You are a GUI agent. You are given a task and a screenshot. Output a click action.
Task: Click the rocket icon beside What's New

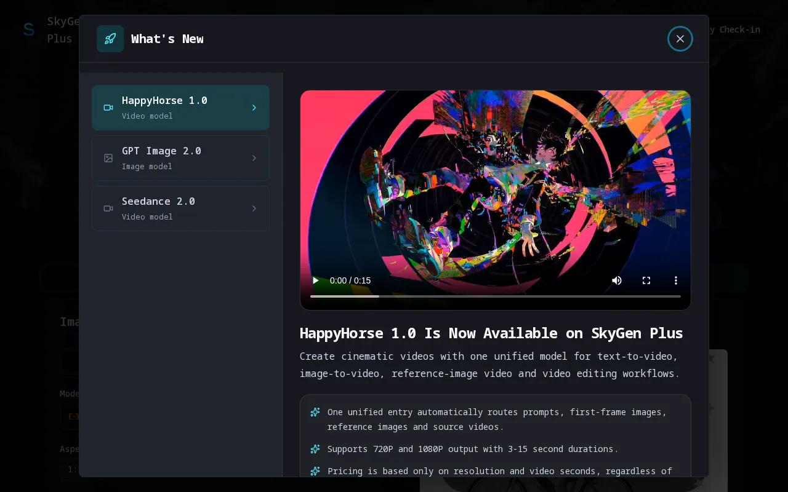pyautogui.click(x=110, y=39)
